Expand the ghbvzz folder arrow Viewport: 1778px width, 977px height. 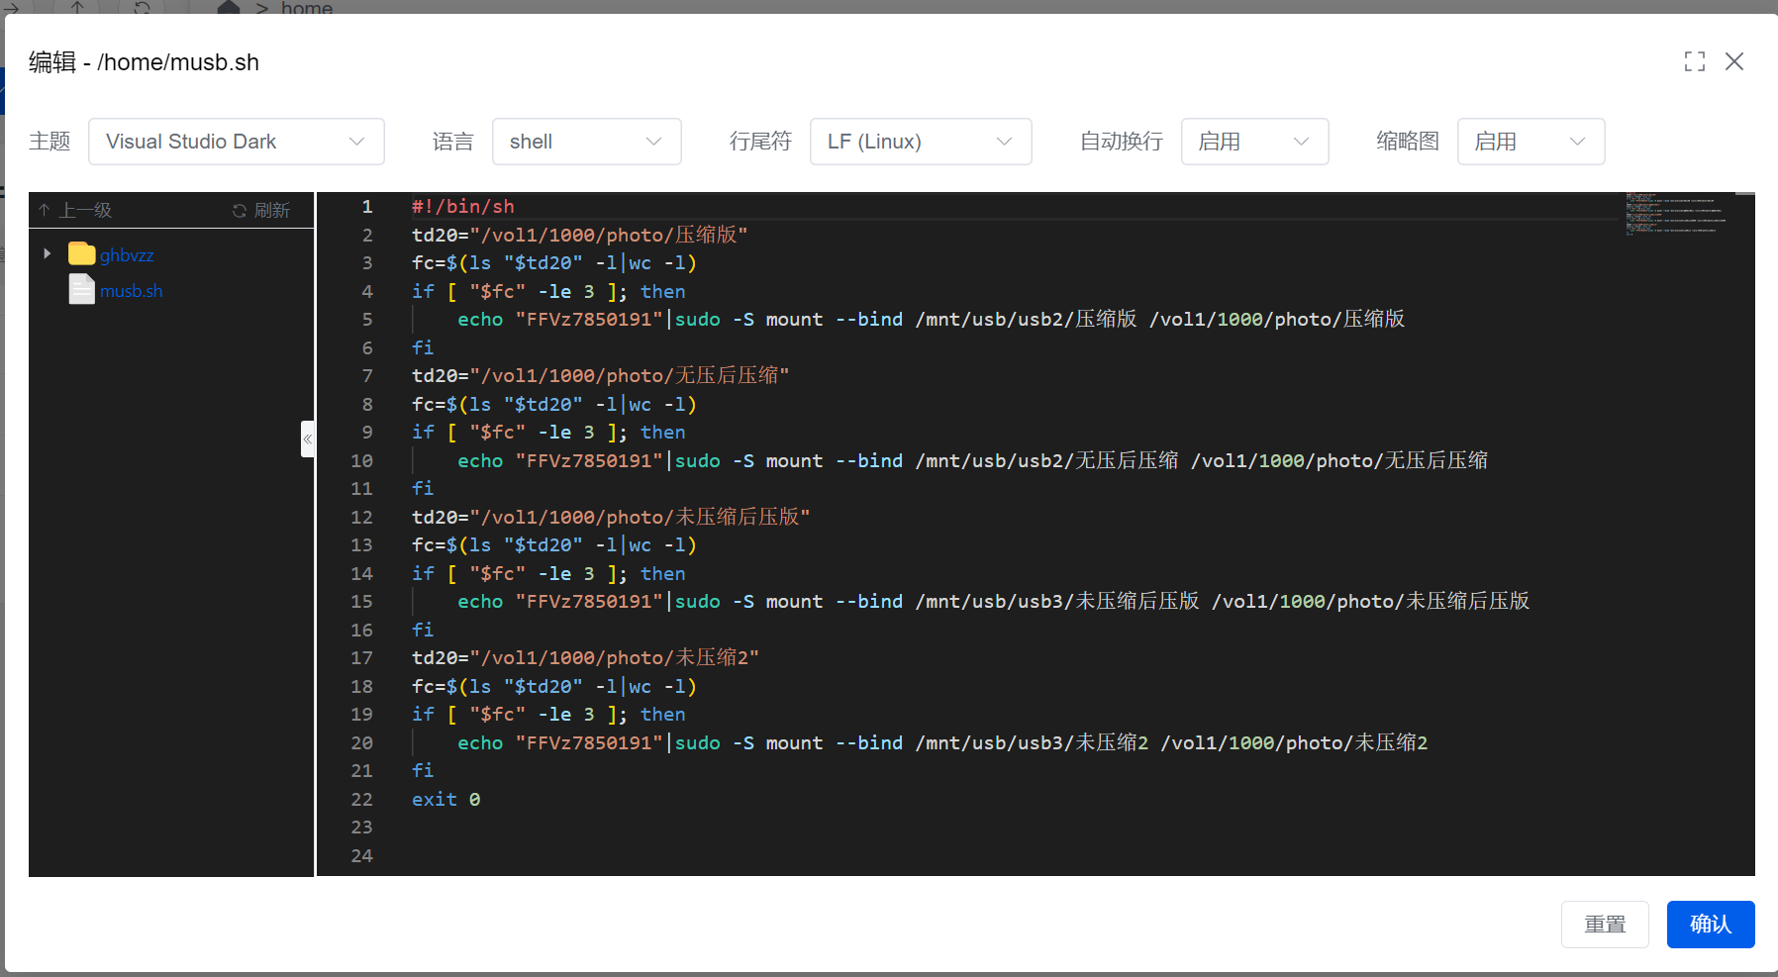47,254
